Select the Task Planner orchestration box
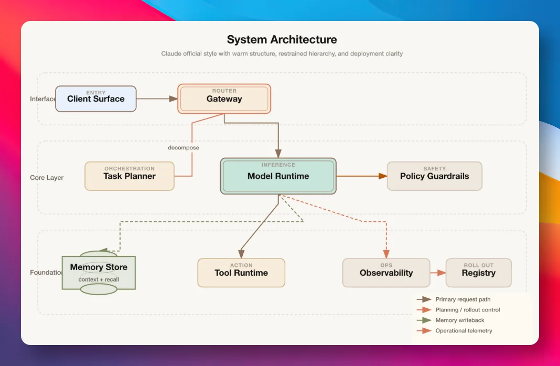Viewport: 560px width, 366px height. coord(130,176)
